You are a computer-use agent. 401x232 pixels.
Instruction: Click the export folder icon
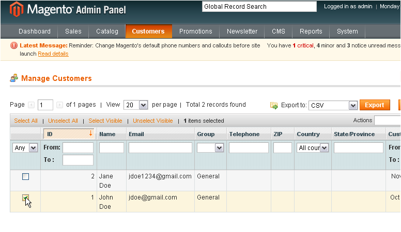274,105
